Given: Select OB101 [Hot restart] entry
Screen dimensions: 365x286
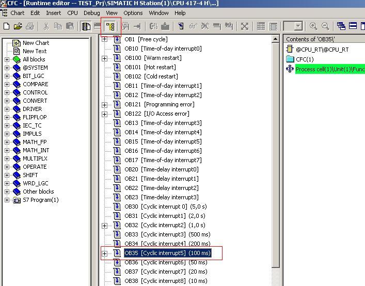Looking at the screenshot, I should point(150,67).
